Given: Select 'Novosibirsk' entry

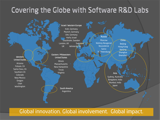Looking at the screenshot, I should pos(104,46).
